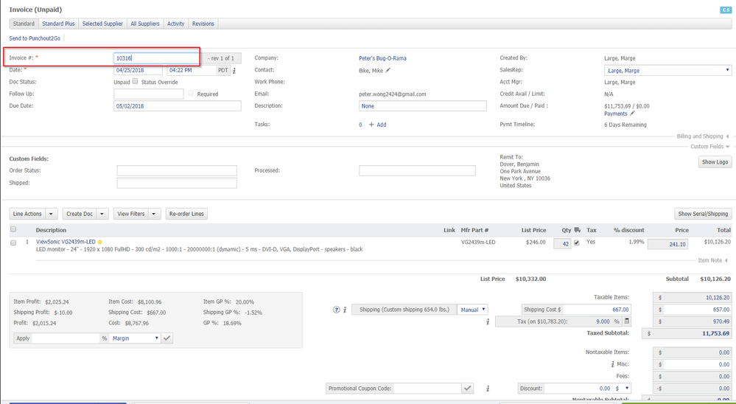This screenshot has width=736, height=404.
Task: Expand the Line Actions dropdown arrow
Action: point(52,214)
